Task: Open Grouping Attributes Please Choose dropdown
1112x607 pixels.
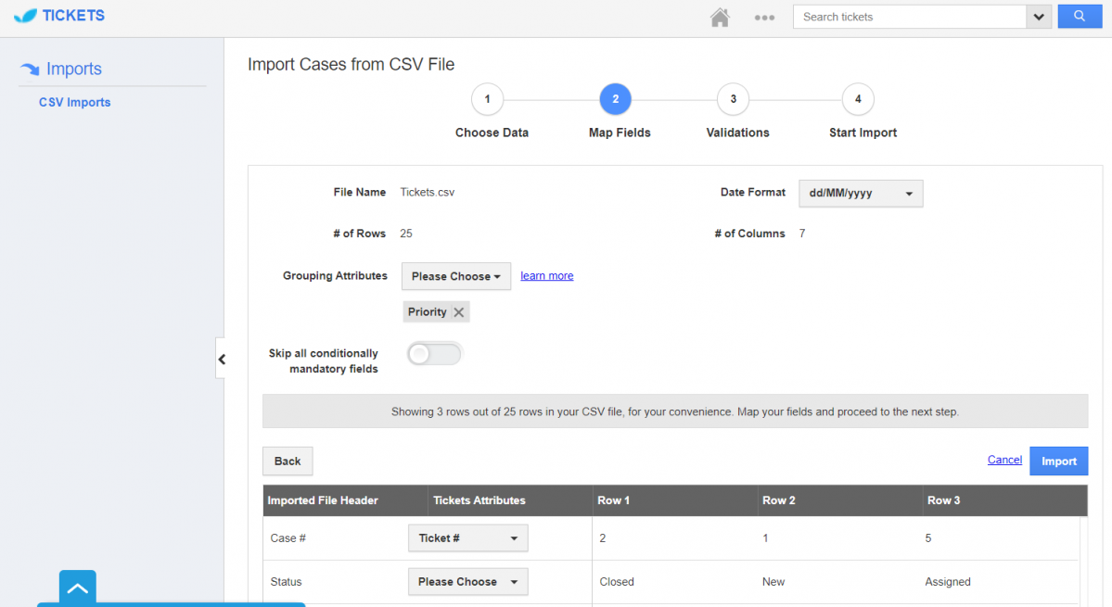Action: 455,276
